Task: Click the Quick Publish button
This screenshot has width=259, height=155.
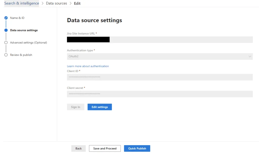Action: tap(137, 148)
